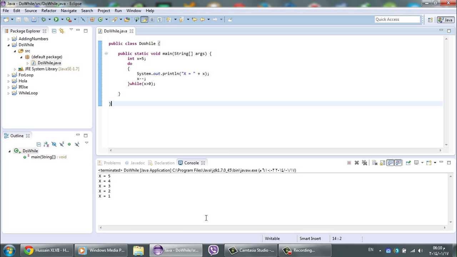Open Camtasia Studio taskbar button
Viewport: 457px width, 257px height.
(251, 250)
